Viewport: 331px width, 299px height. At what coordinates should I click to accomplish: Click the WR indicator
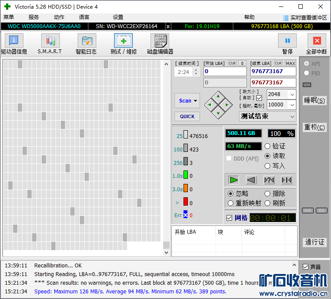coord(308,210)
